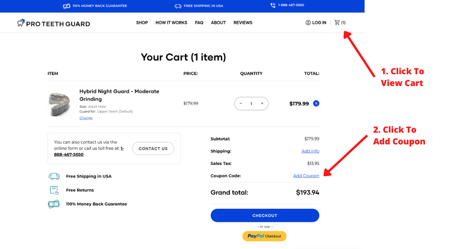Remove item with the blue X icon
Screen dimensions: 454x249
pos(316,103)
